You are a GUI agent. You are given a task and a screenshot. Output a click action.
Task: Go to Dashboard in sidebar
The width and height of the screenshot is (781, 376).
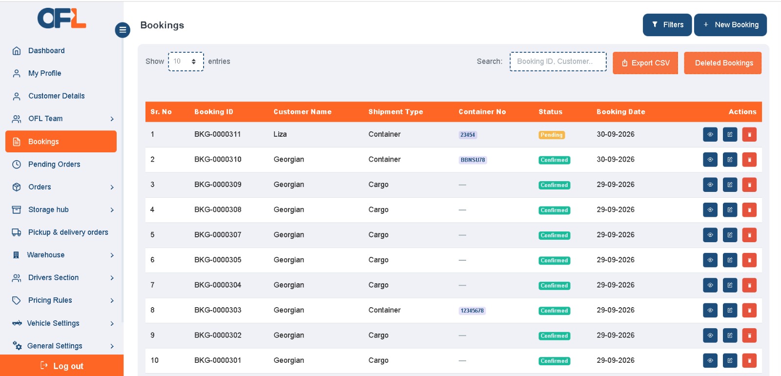point(61,51)
